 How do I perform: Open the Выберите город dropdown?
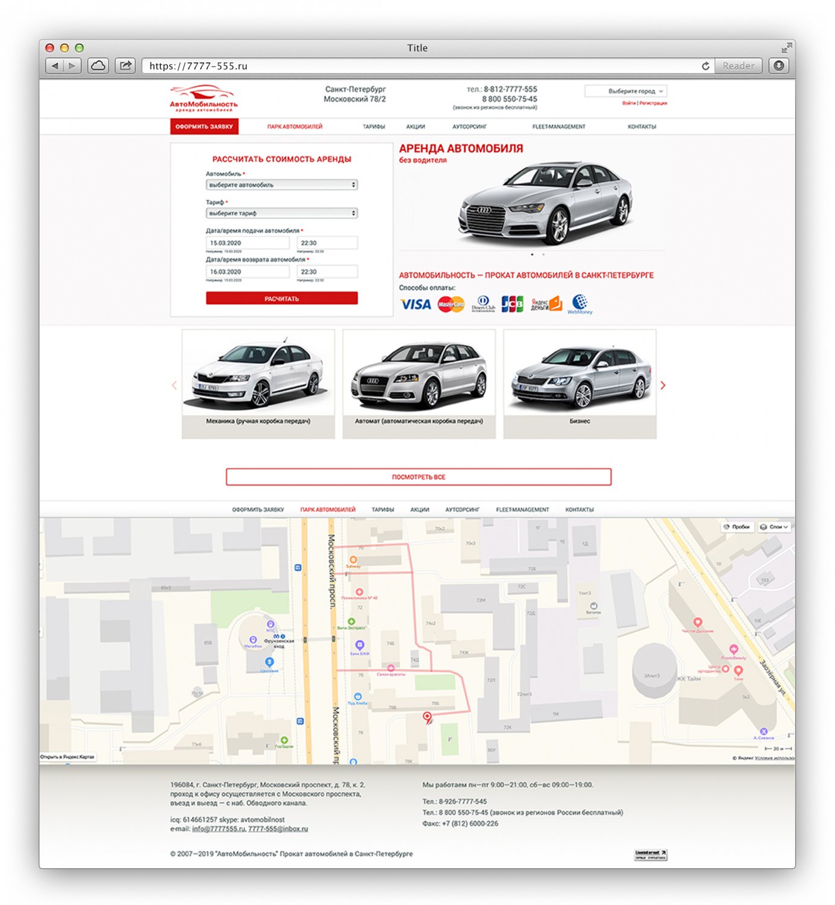tap(625, 91)
